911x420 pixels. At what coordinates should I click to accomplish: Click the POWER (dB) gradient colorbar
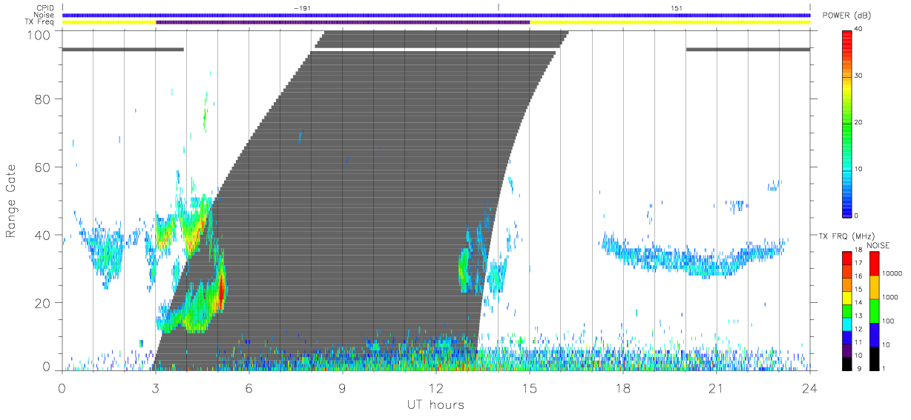[847, 122]
